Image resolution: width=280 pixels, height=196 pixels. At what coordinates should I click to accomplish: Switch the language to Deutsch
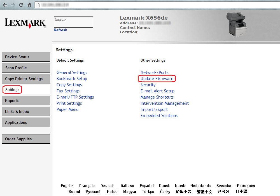107,186
